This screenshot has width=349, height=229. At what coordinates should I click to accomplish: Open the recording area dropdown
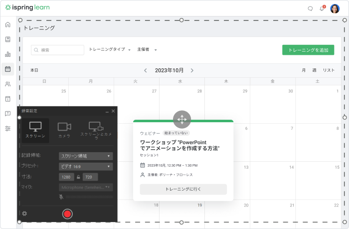coord(86,156)
